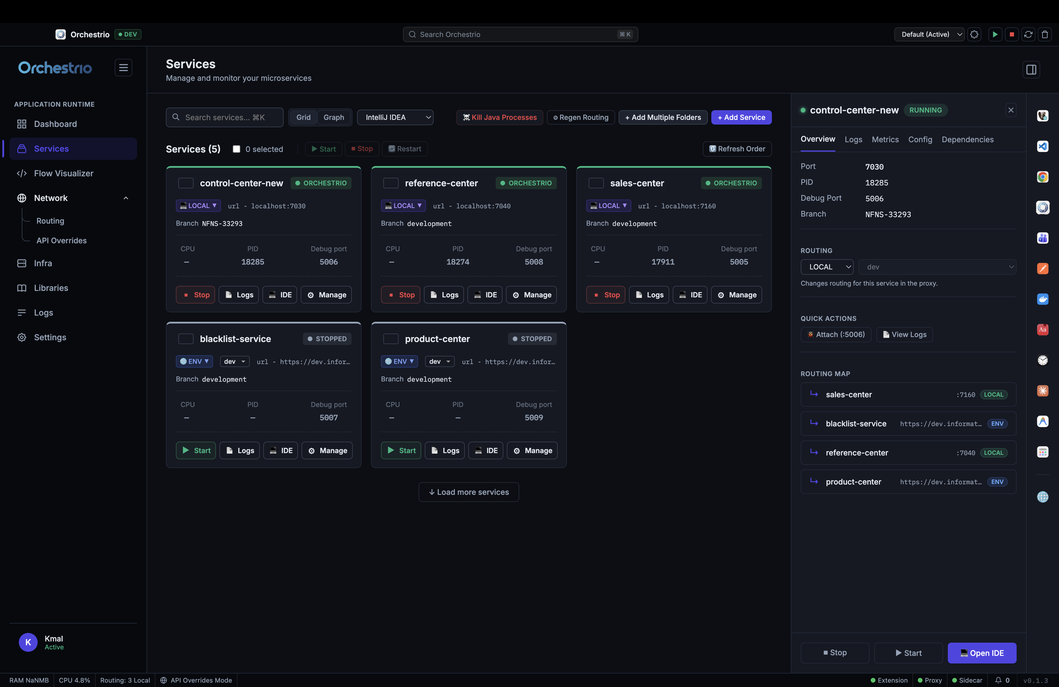1059x687 pixels.
Task: Open Docker Desktop from the dock
Action: pyautogui.click(x=1043, y=299)
